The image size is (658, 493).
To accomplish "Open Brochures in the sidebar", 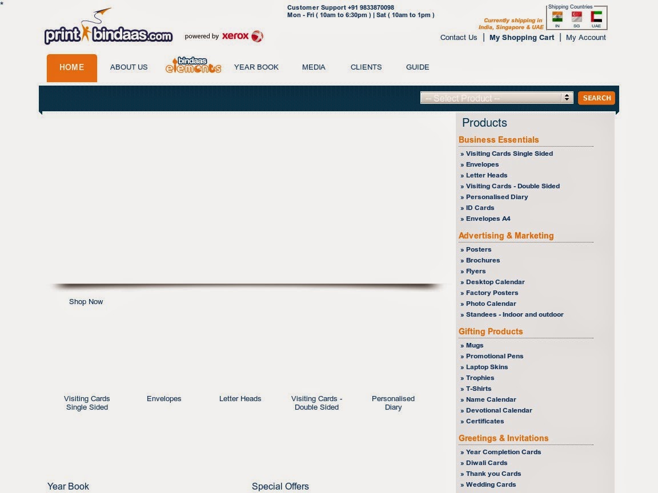I will point(483,260).
